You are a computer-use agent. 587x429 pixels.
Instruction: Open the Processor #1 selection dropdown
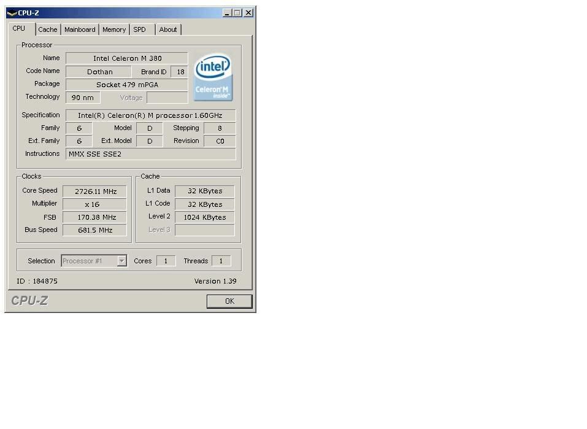coord(94,261)
